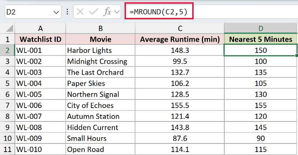This screenshot has height=155, width=298.
Task: Click the Watchlist ID header cell
Action: point(40,39)
